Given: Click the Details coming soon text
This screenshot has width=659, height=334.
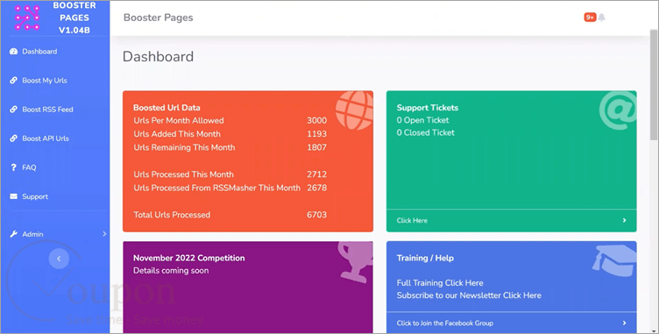Looking at the screenshot, I should (x=171, y=271).
